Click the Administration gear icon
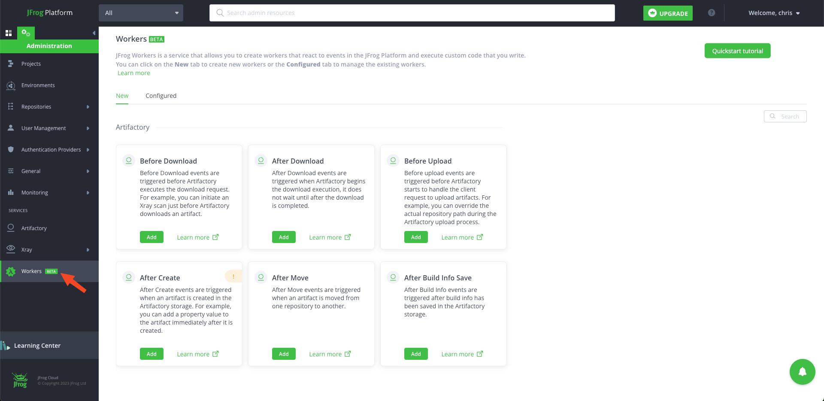Screen dimensions: 824x401 point(26,32)
